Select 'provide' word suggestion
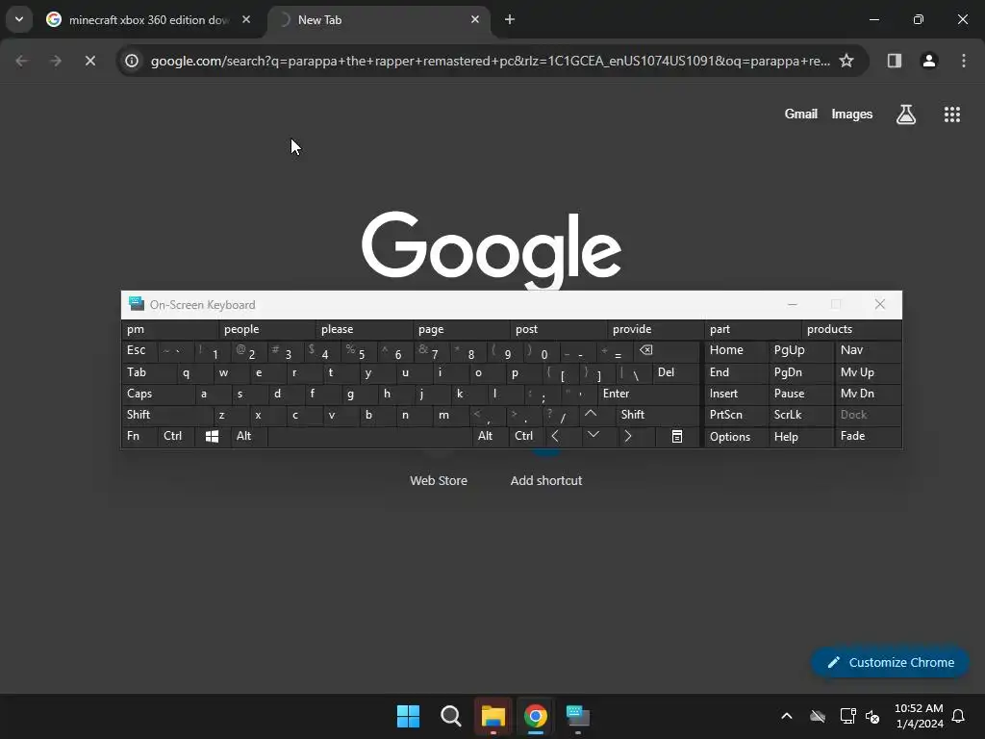 click(x=655, y=329)
